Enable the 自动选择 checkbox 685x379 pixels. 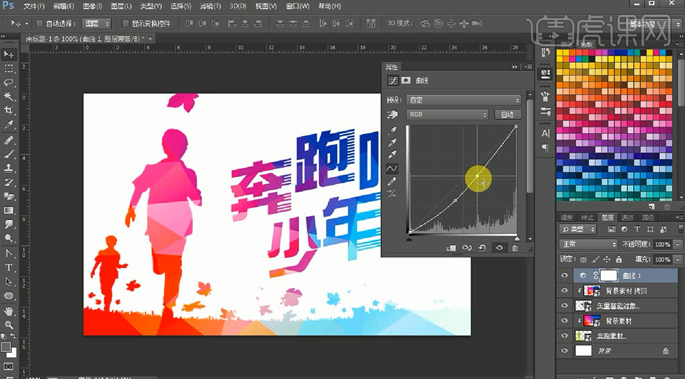point(39,24)
